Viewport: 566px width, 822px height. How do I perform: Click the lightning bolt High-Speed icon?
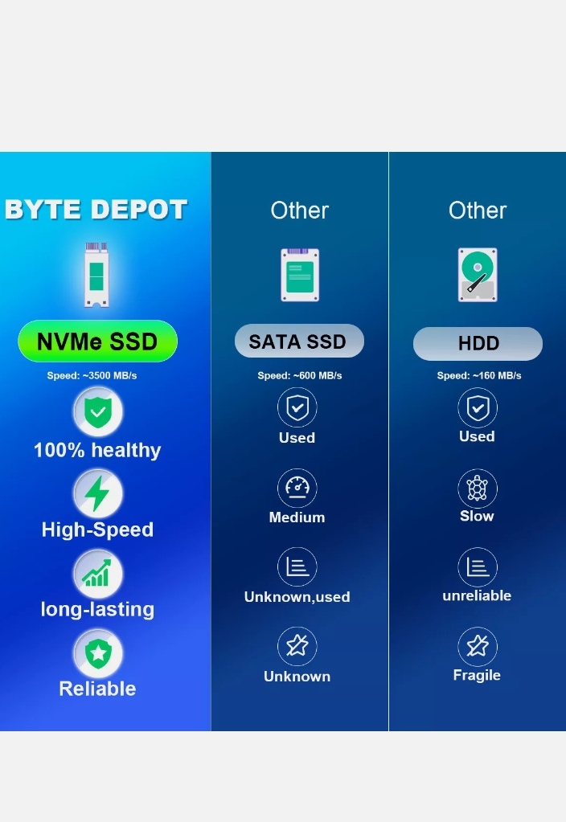pos(98,493)
